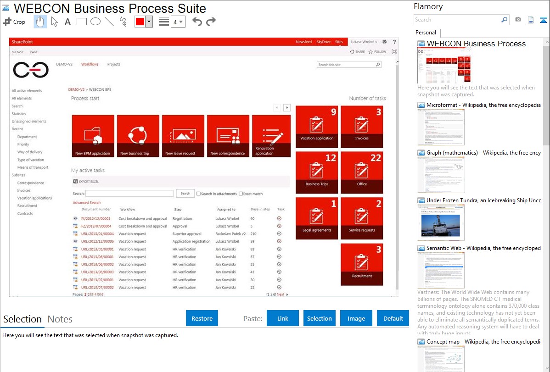Select the ellipse shape tool
Screen dimensions: 550x372
[95, 22]
